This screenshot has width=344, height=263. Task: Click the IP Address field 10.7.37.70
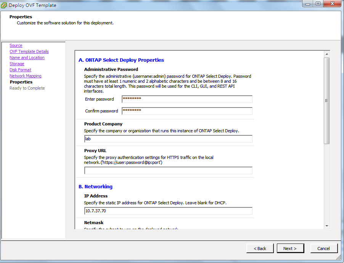168,211
